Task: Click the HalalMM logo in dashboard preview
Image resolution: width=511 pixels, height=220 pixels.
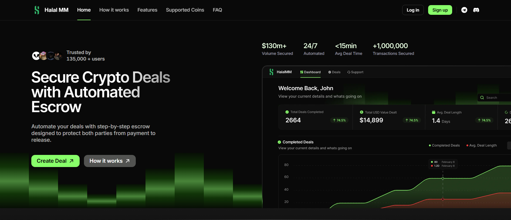Action: click(x=271, y=72)
